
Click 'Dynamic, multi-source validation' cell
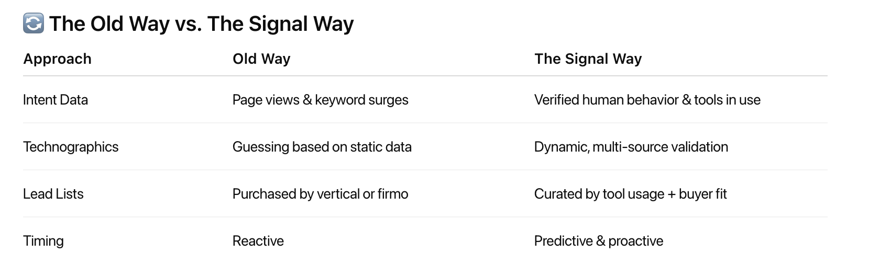tap(631, 147)
